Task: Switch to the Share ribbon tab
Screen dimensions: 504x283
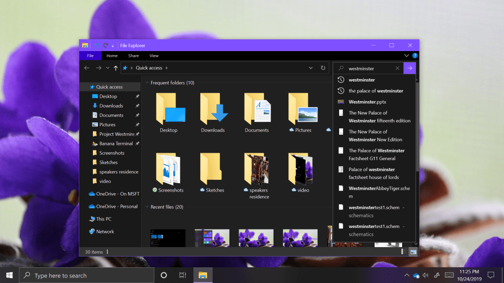Action: pyautogui.click(x=133, y=56)
